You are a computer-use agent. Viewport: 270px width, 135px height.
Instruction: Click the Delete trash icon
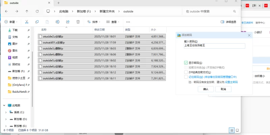click(78, 22)
